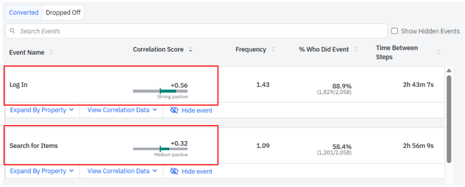Click the Search Events input field
The height and width of the screenshot is (187, 465).
(x=201, y=31)
